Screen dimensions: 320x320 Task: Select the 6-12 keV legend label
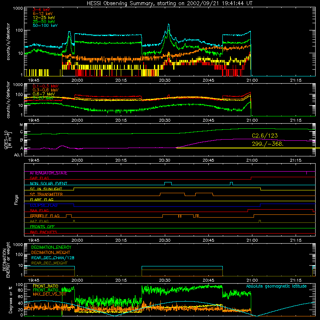click(42, 14)
